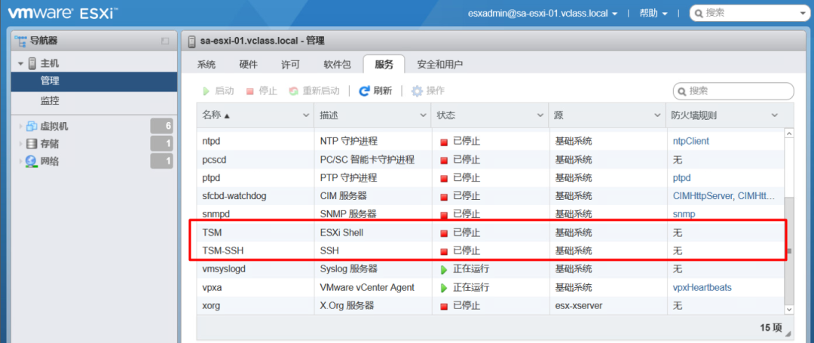Open the Description (描述) column menu chevron
The height and width of the screenshot is (343, 814).
[423, 115]
